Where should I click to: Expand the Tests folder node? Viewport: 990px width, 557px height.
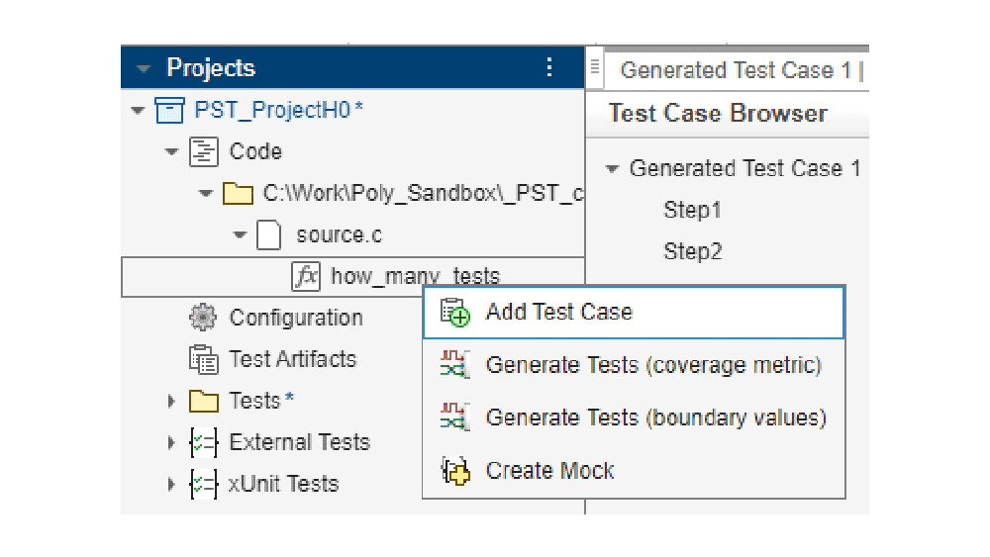pos(171,401)
